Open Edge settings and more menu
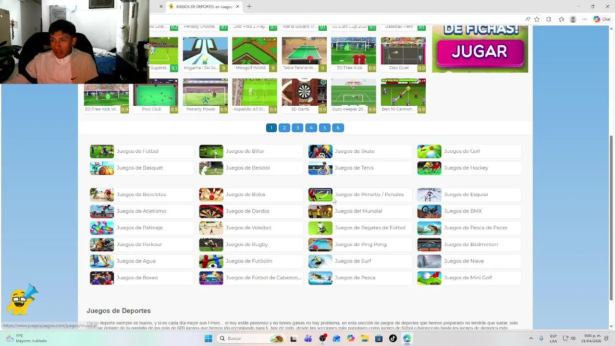This screenshot has width=615, height=346. coord(584,19)
